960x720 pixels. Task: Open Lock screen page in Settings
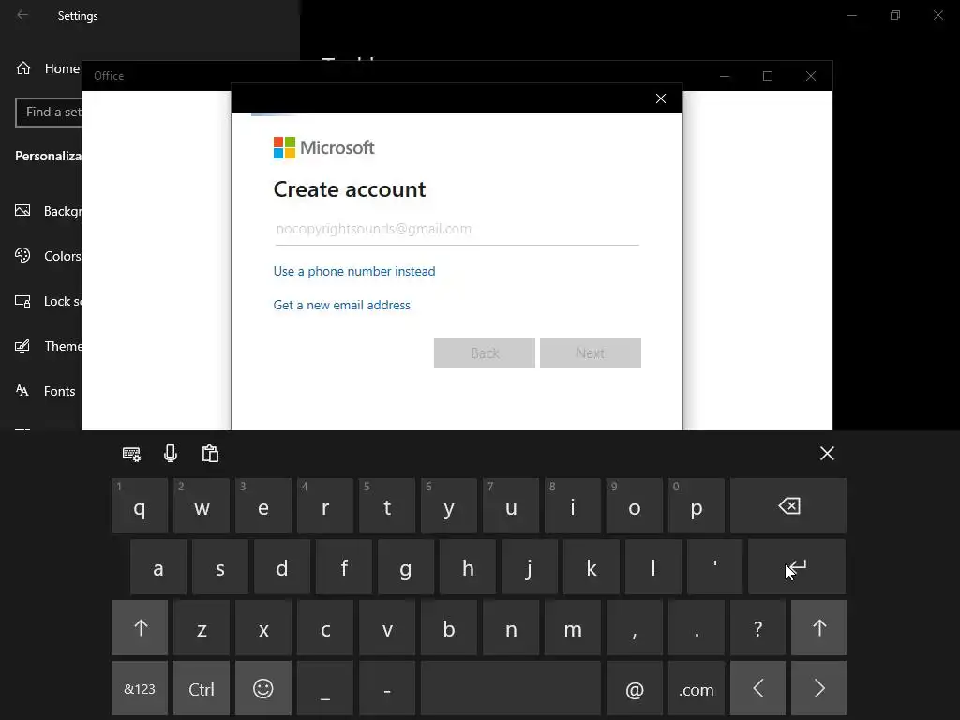point(48,301)
